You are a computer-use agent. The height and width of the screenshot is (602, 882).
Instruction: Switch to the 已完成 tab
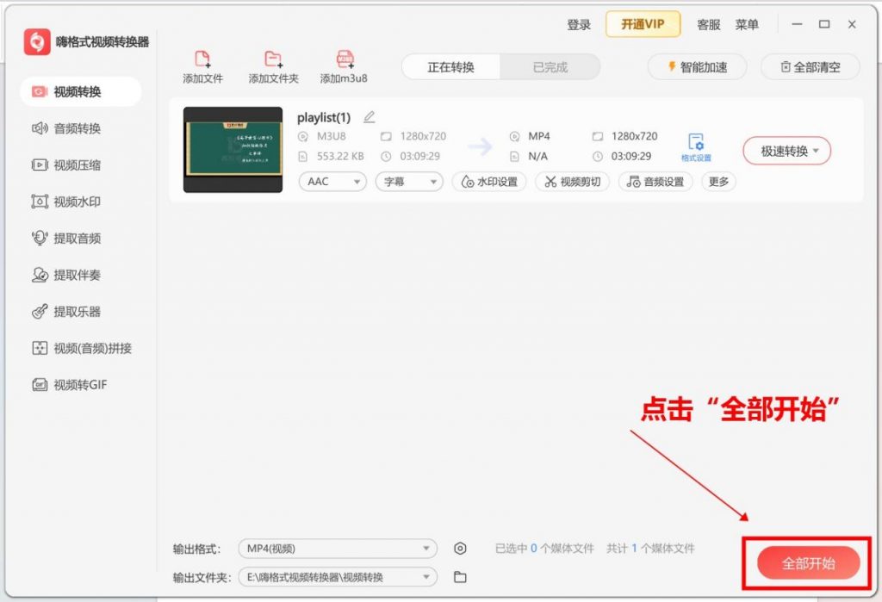tap(549, 66)
